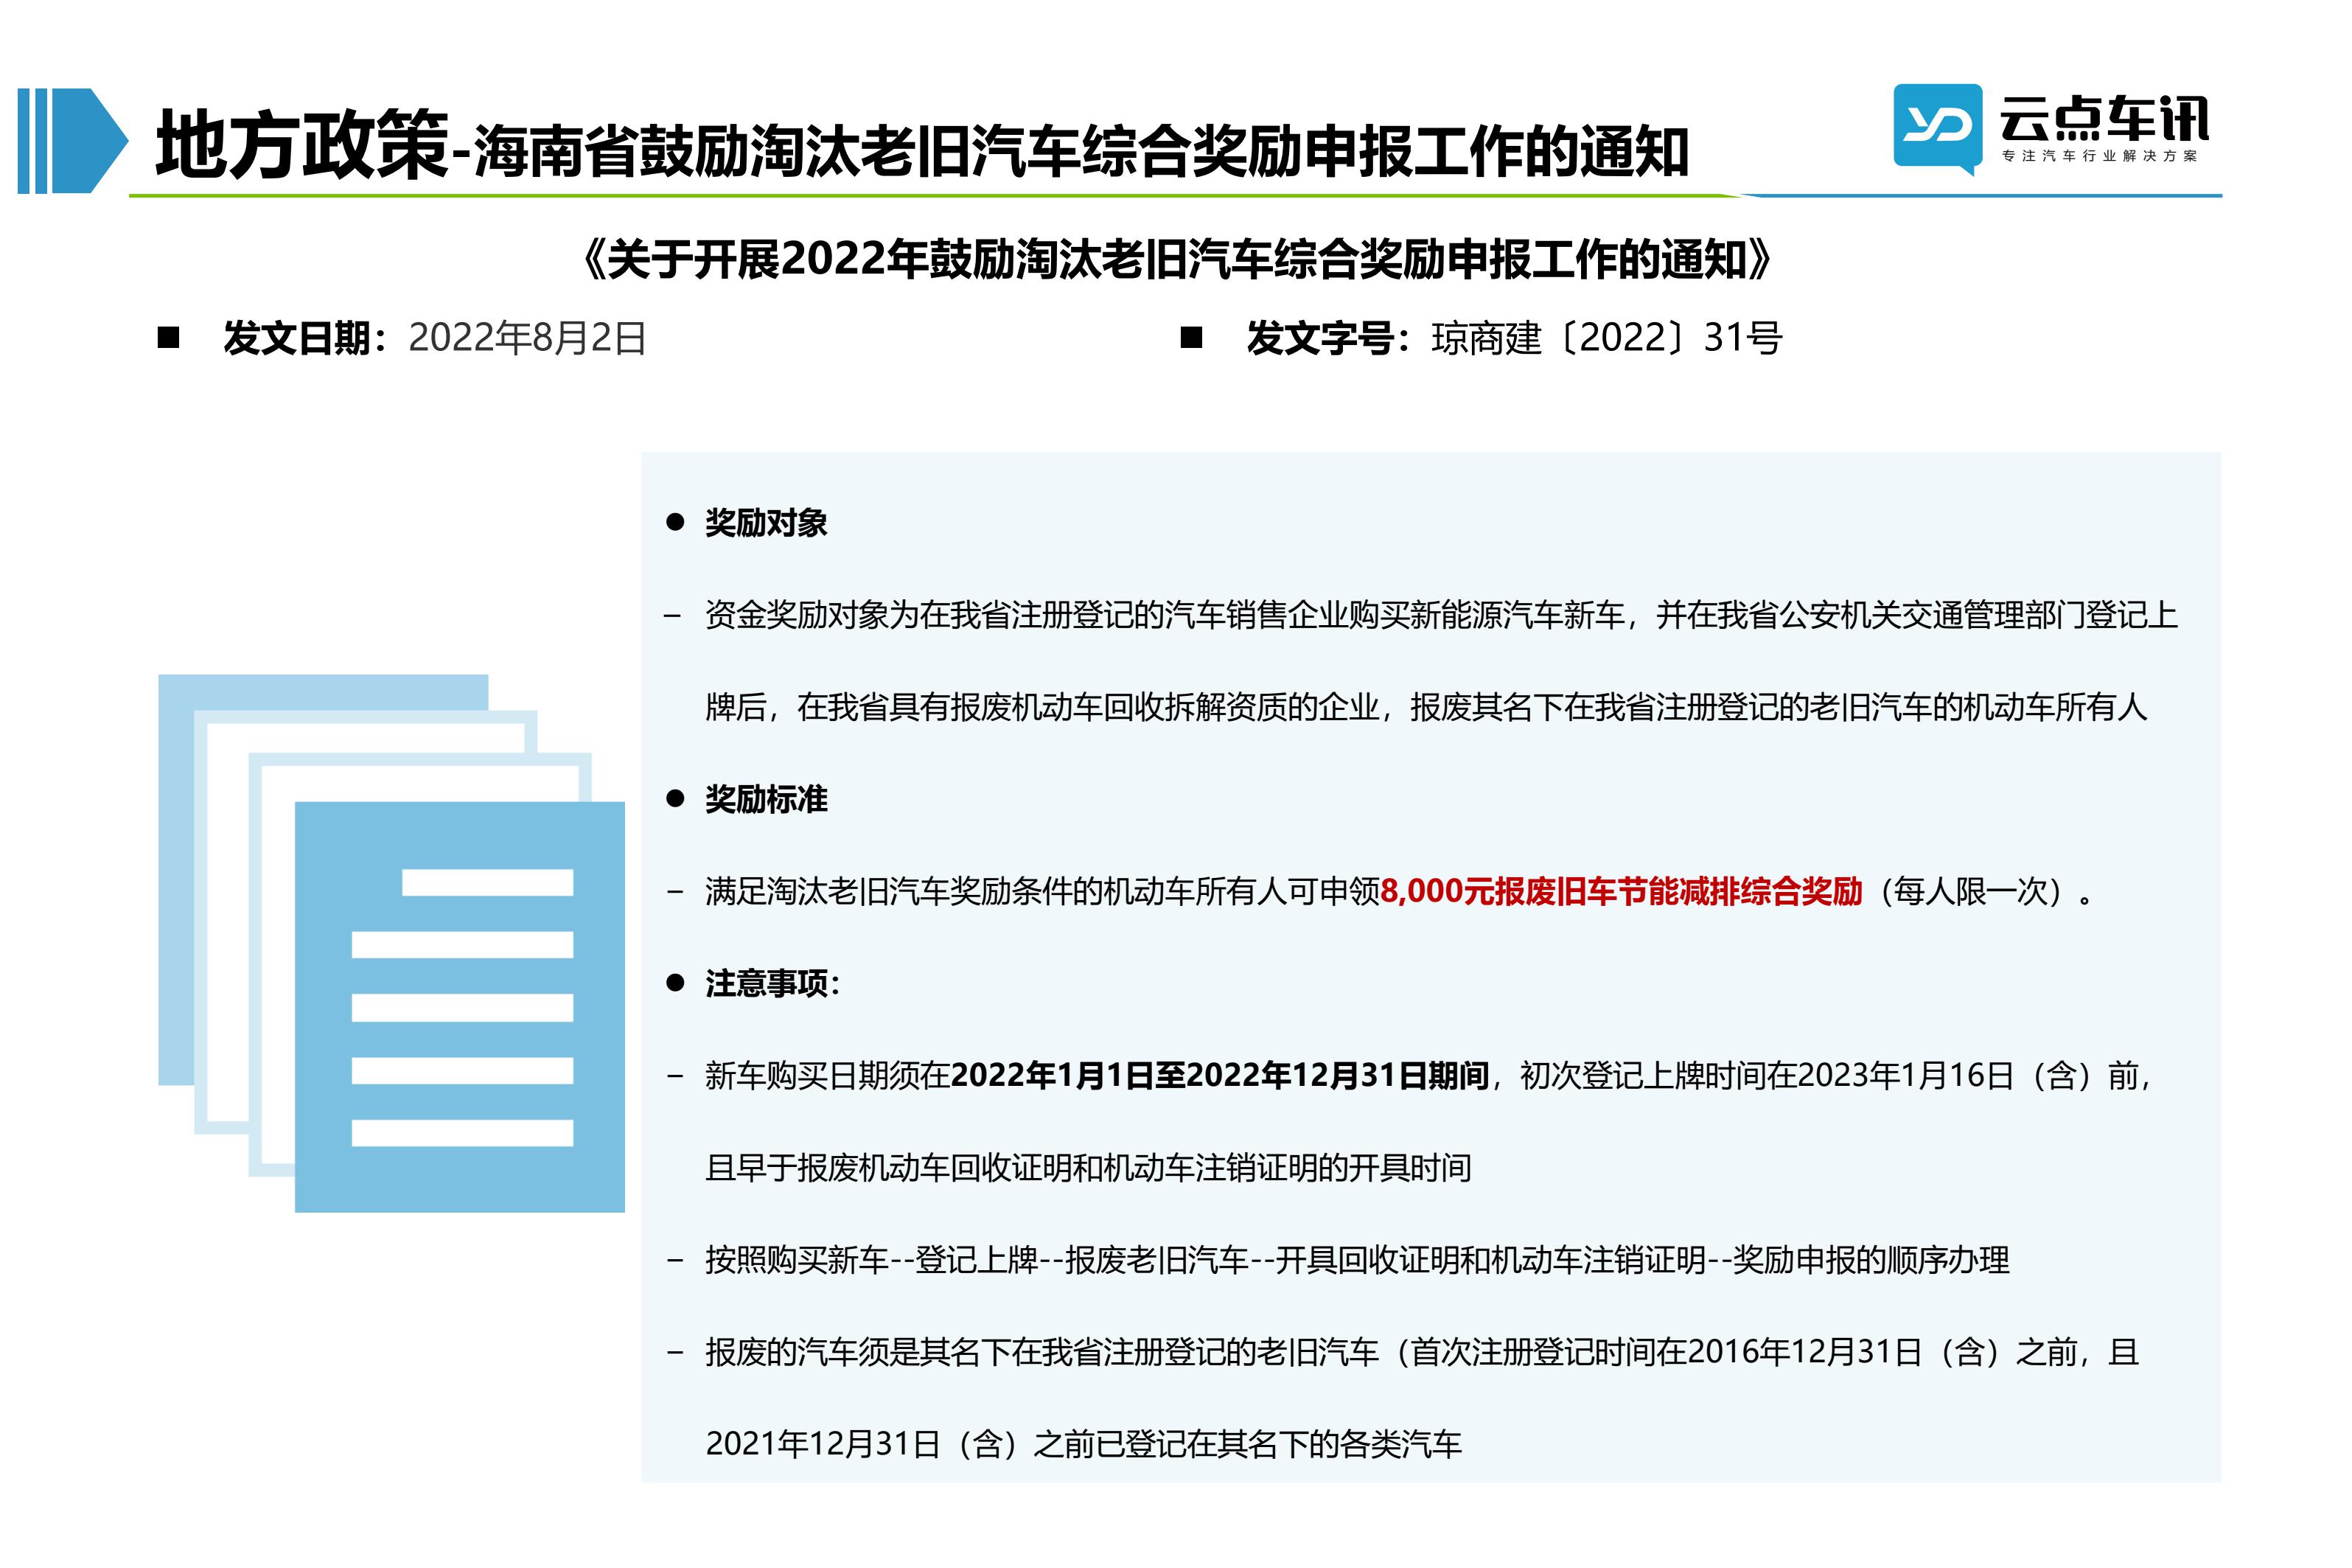
Task: Click the square bullet before '发文字号'
Action: click(1192, 337)
